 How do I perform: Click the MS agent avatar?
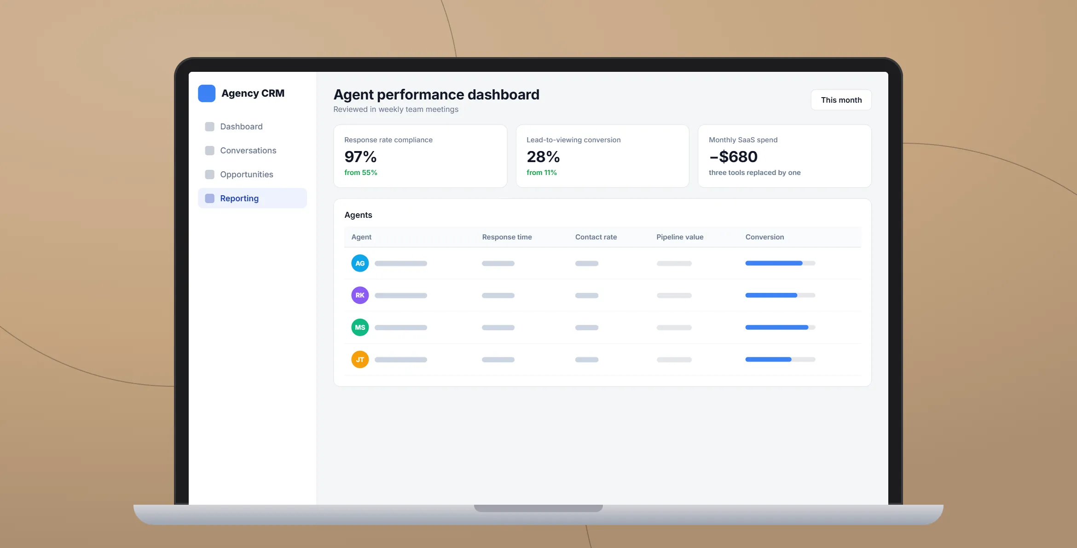coord(360,327)
